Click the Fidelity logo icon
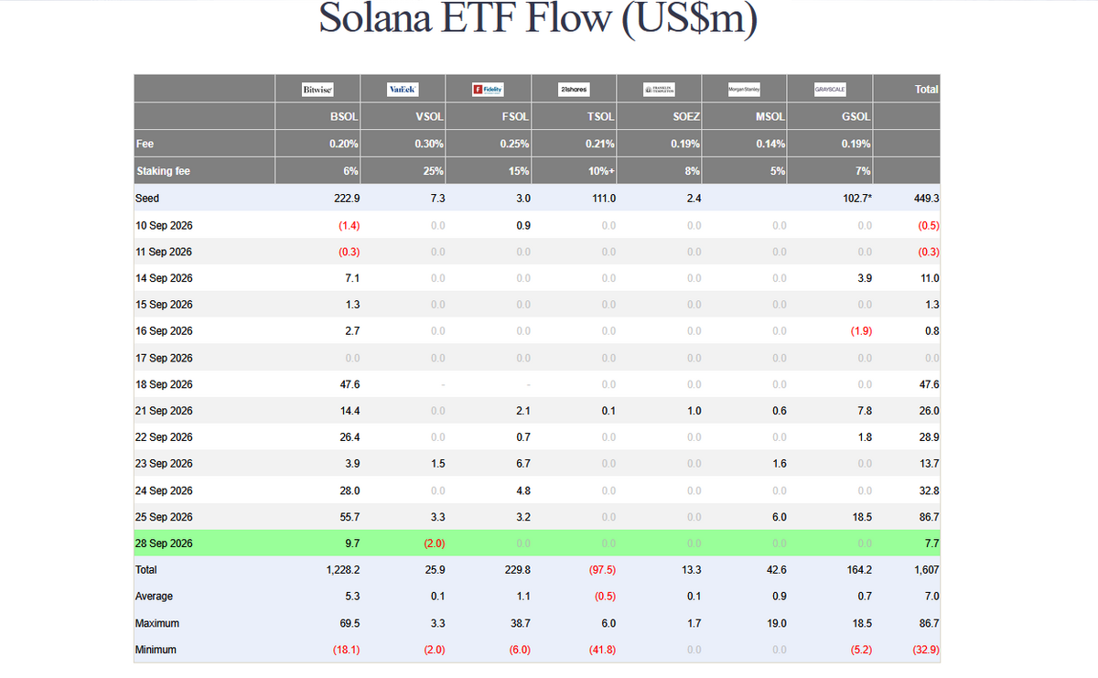1098x678 pixels. point(488,90)
